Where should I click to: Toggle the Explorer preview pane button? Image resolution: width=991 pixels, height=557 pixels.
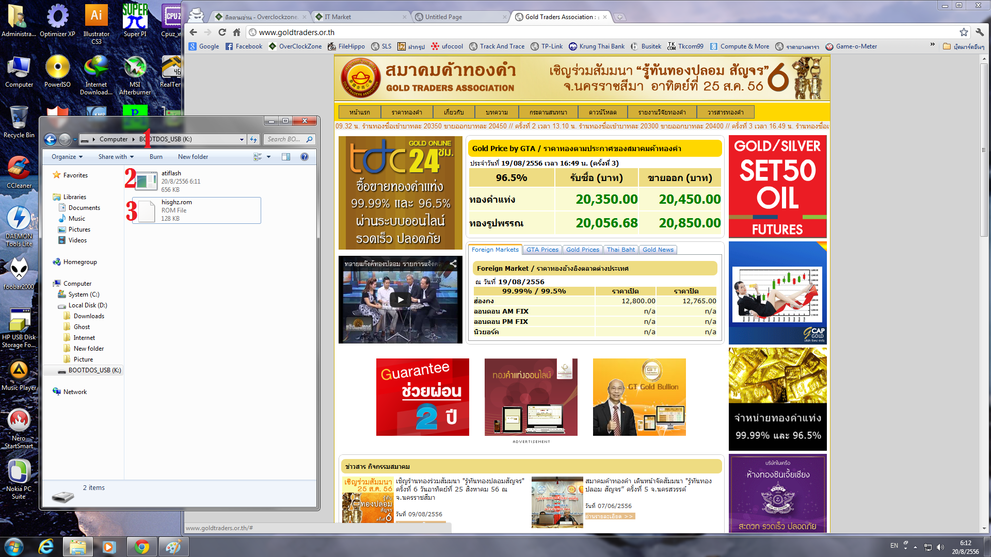(285, 157)
